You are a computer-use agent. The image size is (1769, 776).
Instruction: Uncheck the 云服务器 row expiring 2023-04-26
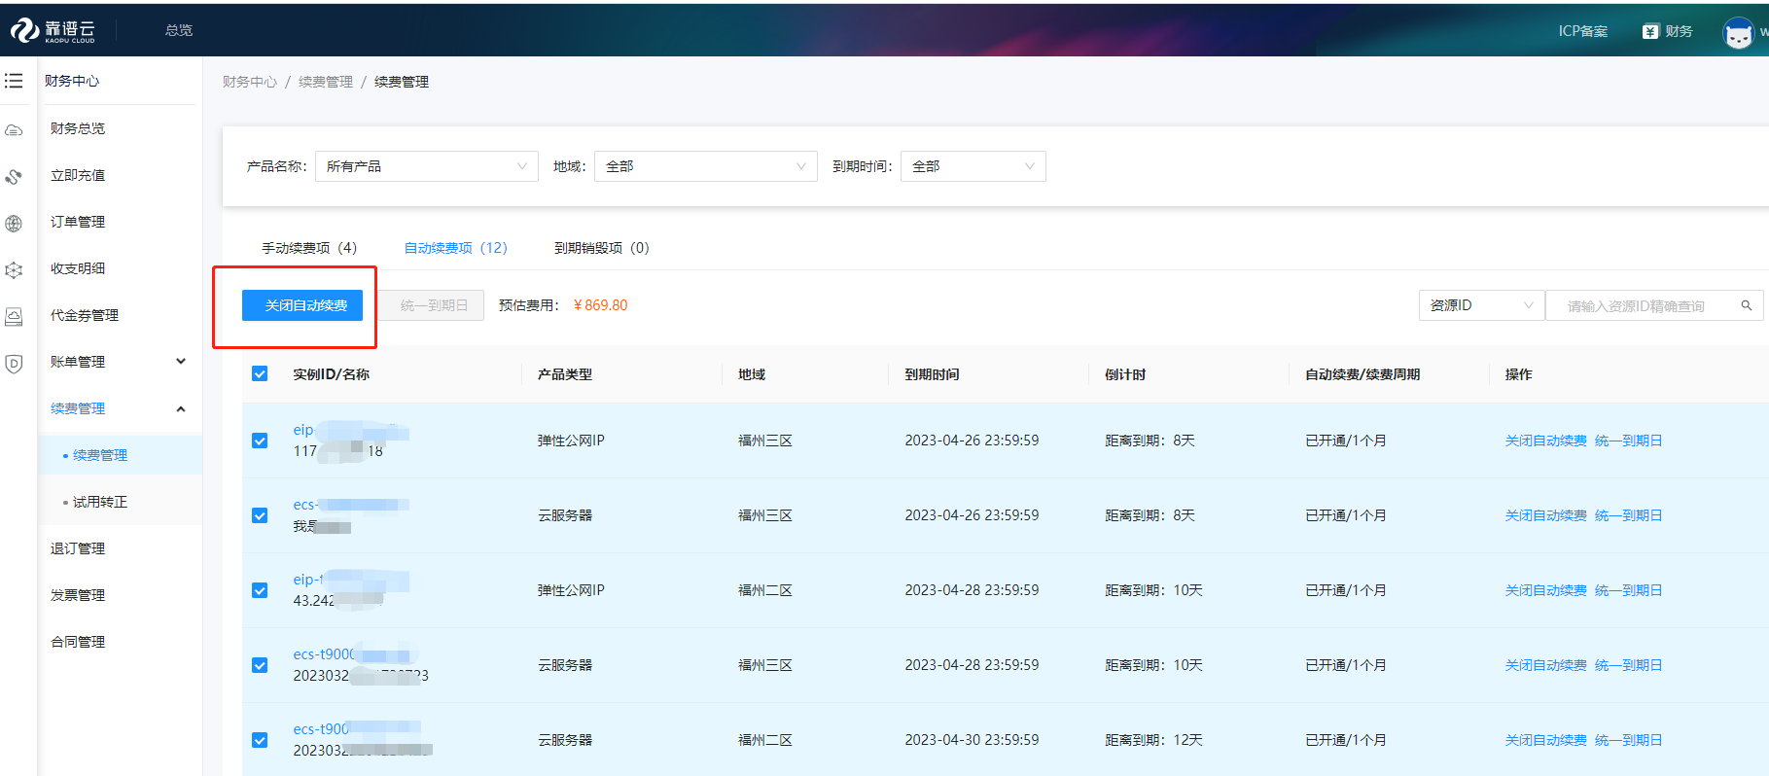pos(260,515)
